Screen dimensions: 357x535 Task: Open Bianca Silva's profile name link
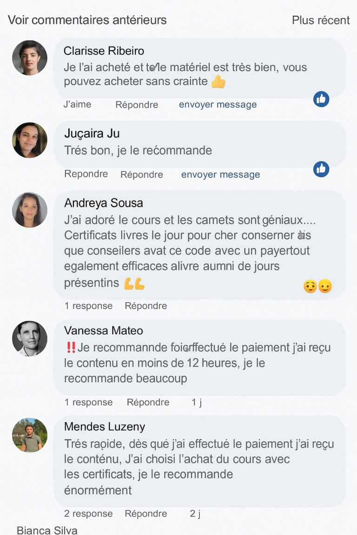(47, 530)
